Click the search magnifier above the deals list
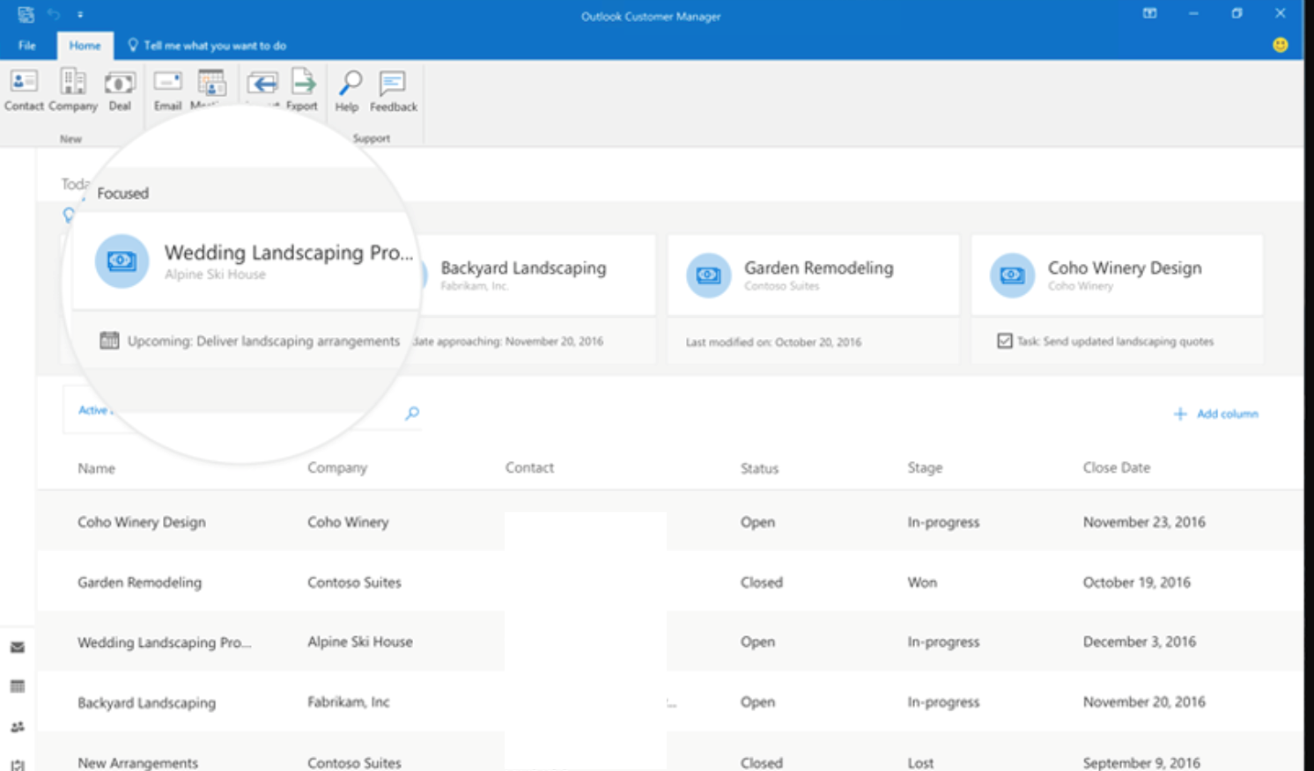The image size is (1314, 771). 411,413
